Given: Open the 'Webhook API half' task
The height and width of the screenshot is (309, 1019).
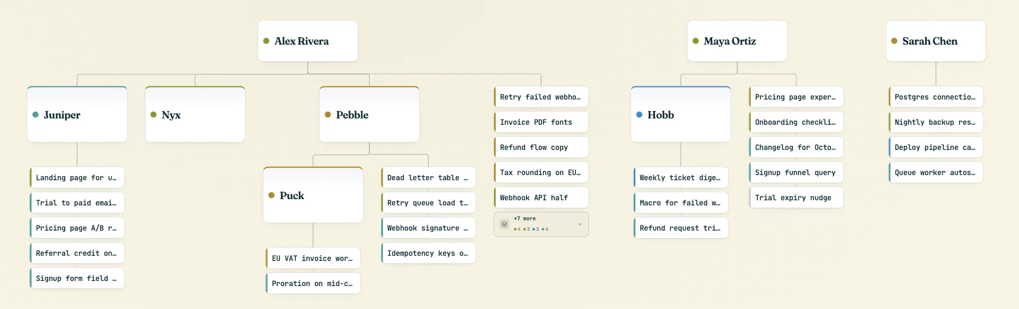Looking at the screenshot, I should (x=541, y=197).
